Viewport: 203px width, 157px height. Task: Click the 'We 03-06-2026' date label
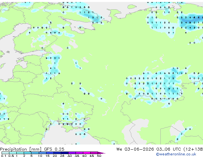point(135,149)
